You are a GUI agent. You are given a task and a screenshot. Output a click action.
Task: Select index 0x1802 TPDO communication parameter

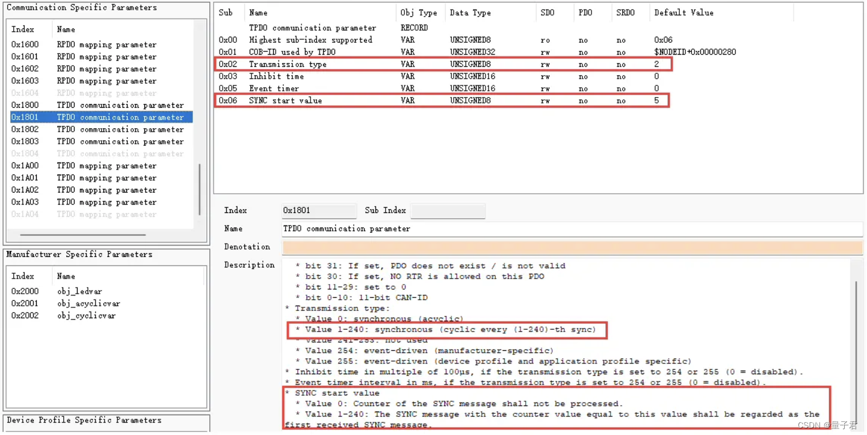101,129
